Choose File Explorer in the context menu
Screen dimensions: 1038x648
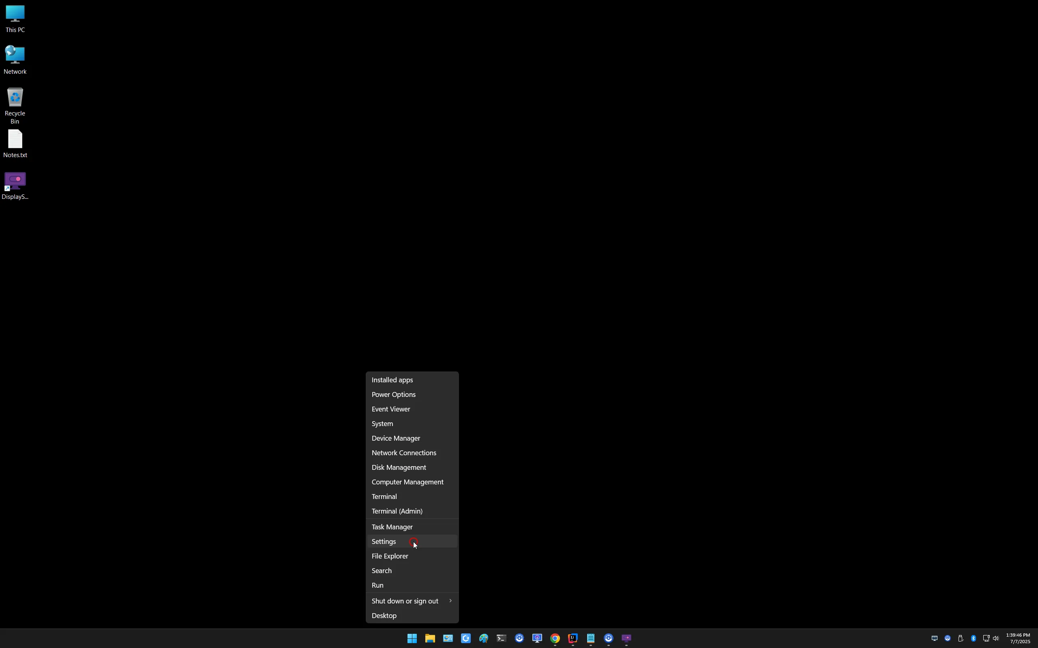412,556
